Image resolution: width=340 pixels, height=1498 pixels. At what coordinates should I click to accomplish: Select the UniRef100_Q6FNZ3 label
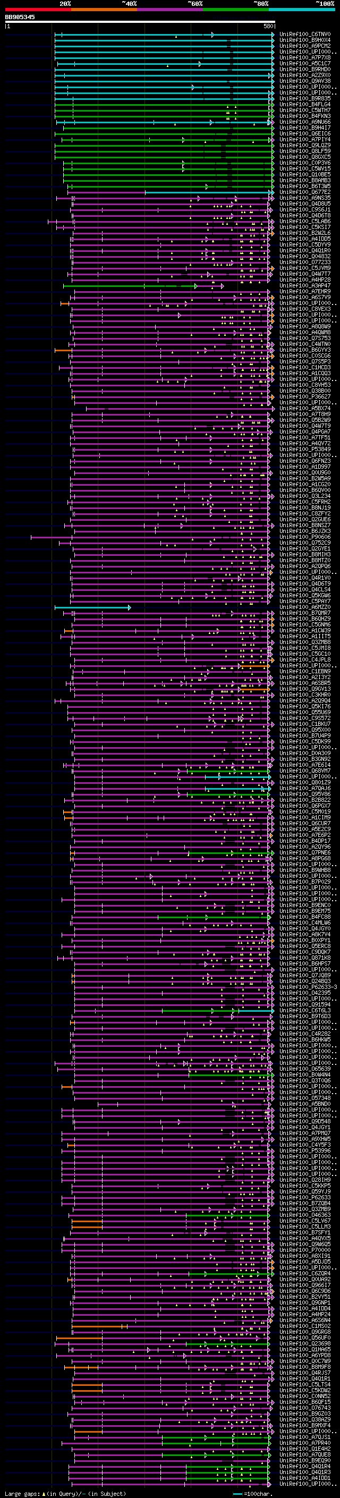click(305, 461)
